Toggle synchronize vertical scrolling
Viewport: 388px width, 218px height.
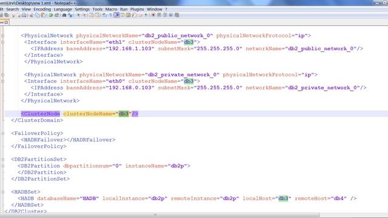92,15
